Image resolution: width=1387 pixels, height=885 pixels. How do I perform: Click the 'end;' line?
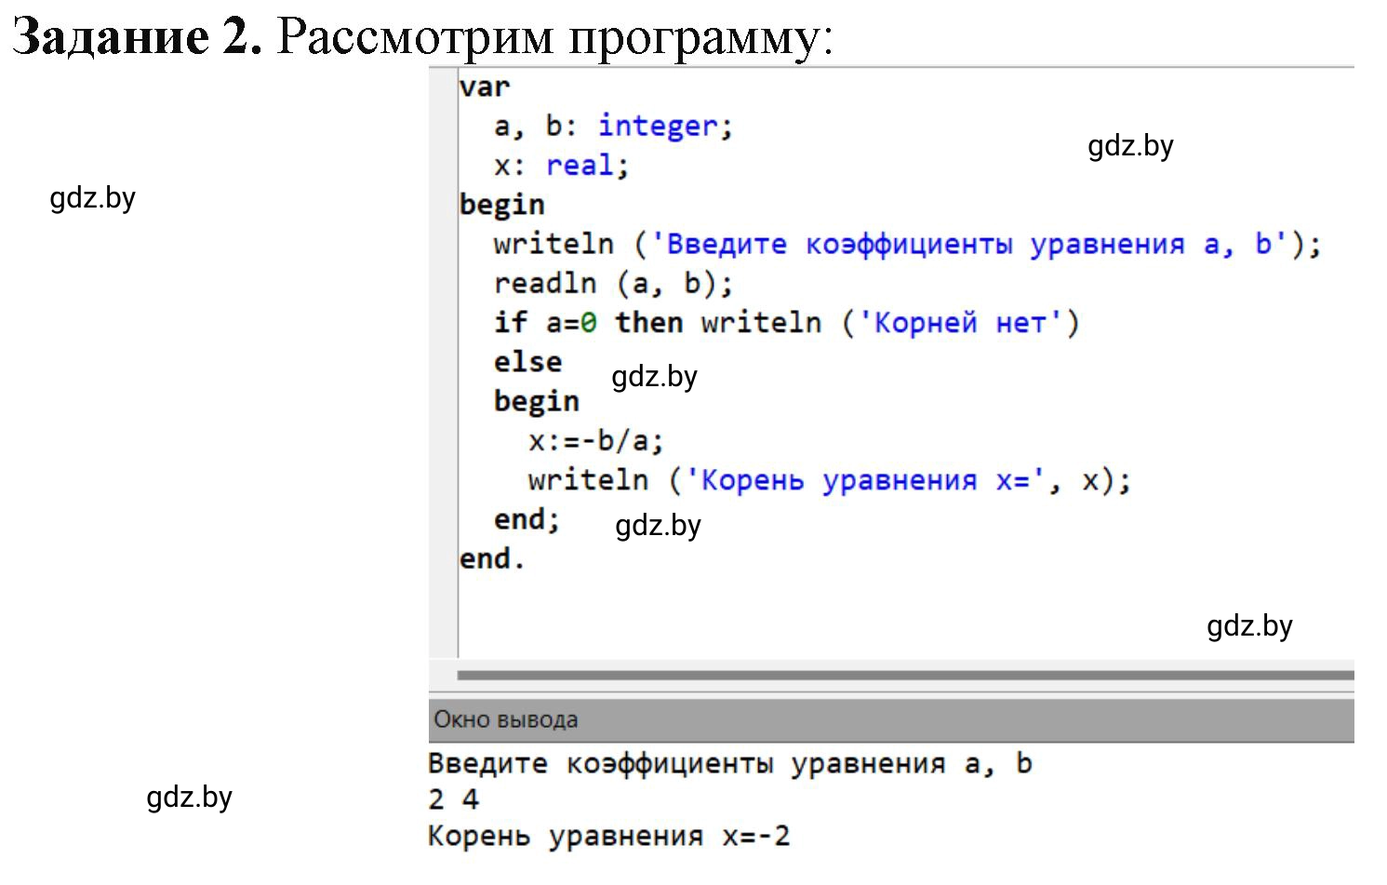527,519
